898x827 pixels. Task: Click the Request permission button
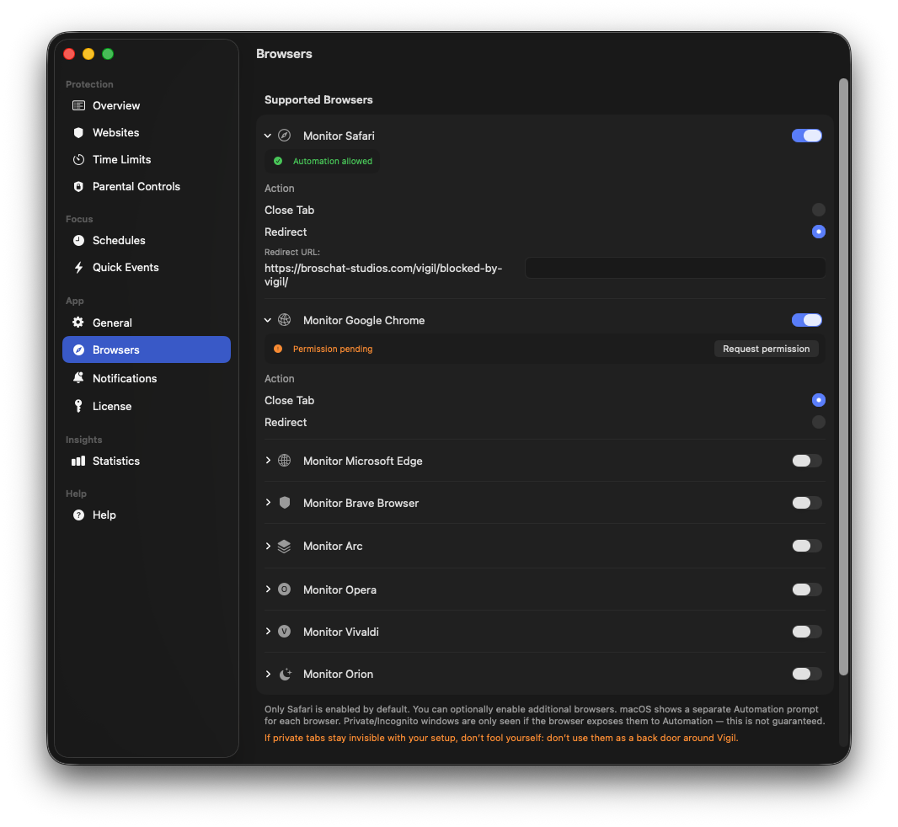[766, 348]
